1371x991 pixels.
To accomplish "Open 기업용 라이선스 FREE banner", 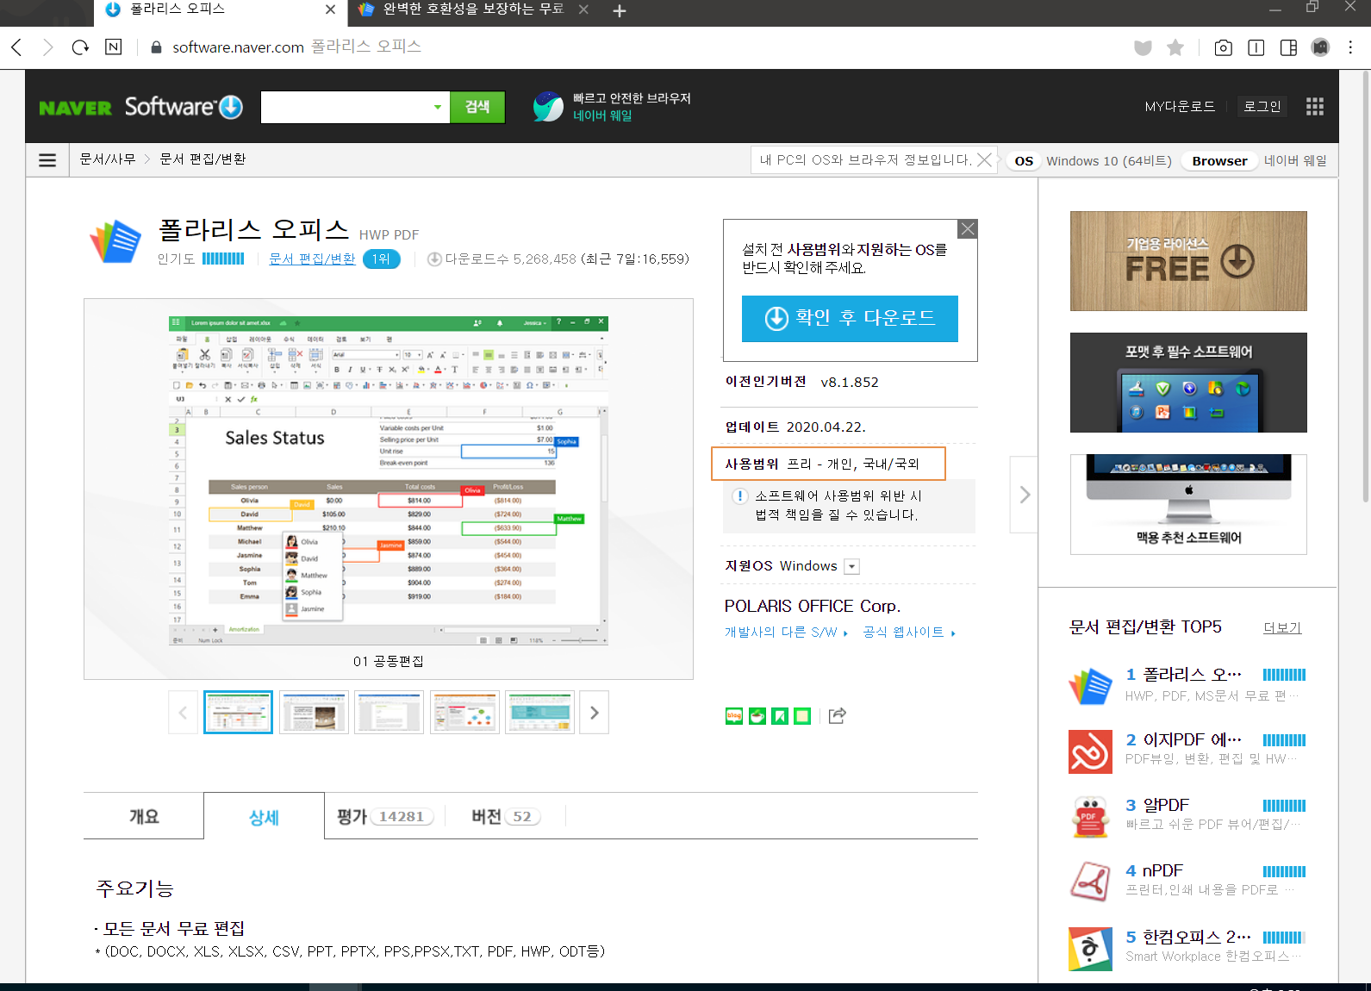I will point(1188,261).
